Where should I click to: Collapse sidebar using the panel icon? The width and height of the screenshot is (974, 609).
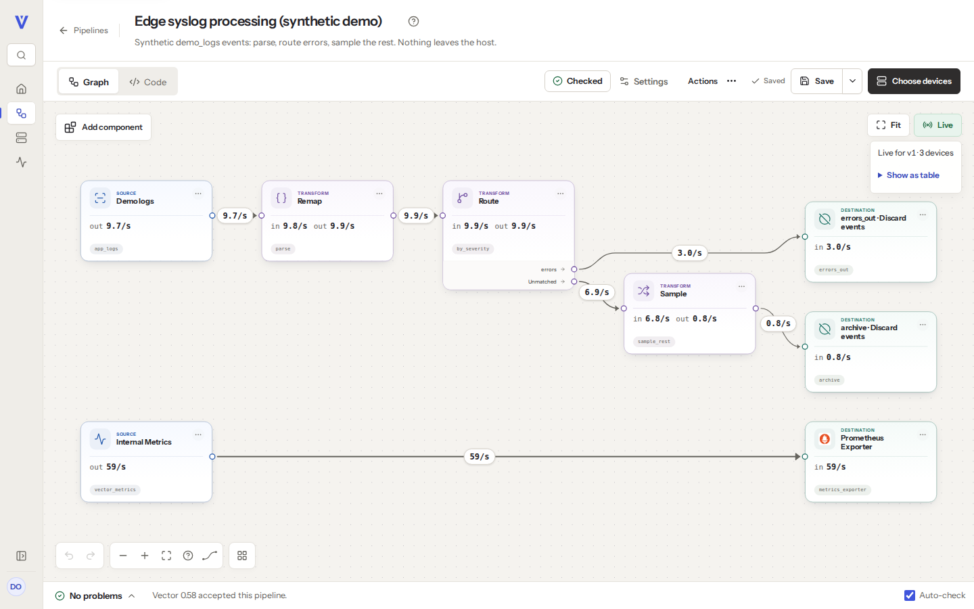pos(22,556)
